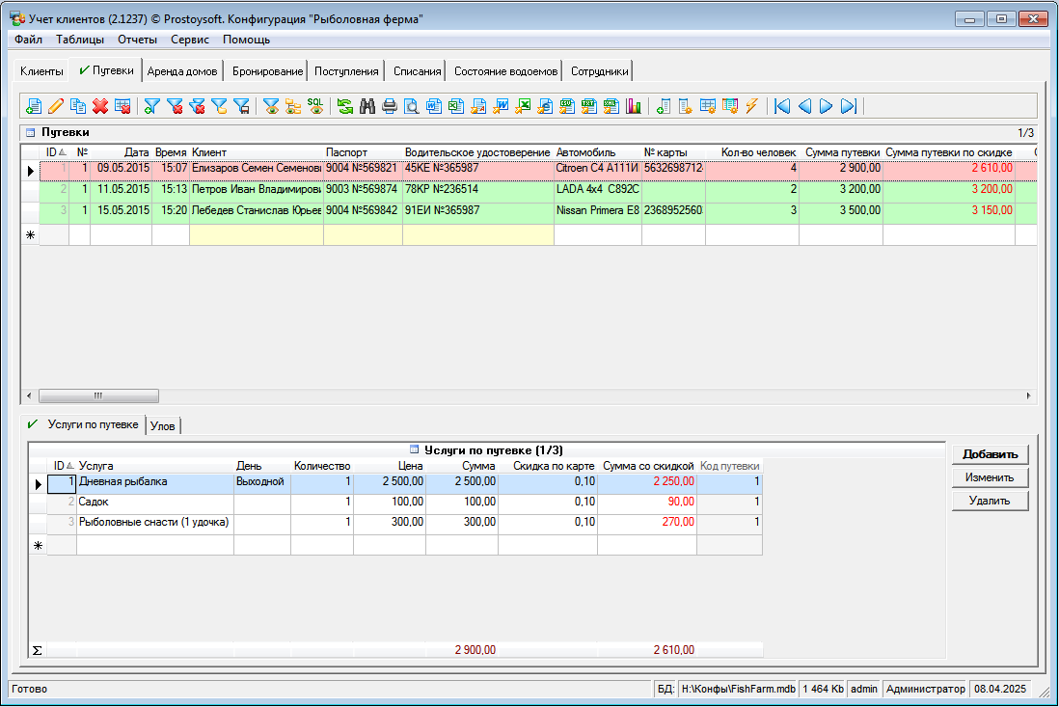Collapse the Путевки table panel icon

tap(30, 132)
